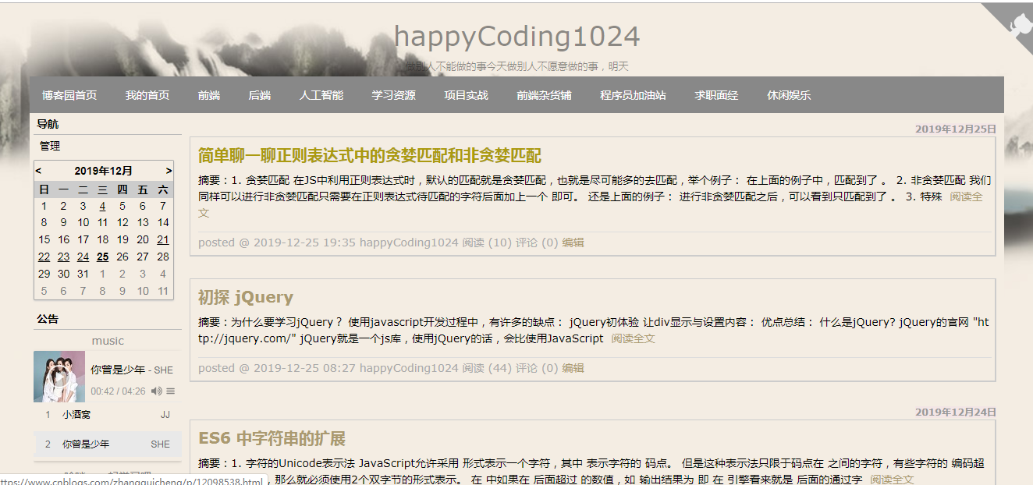Screen dimensions: 1033x485
Task: Click 编辑 on the regex post footer
Action: click(x=573, y=242)
